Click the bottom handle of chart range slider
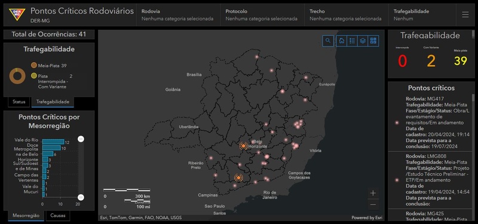 (x=81, y=197)
